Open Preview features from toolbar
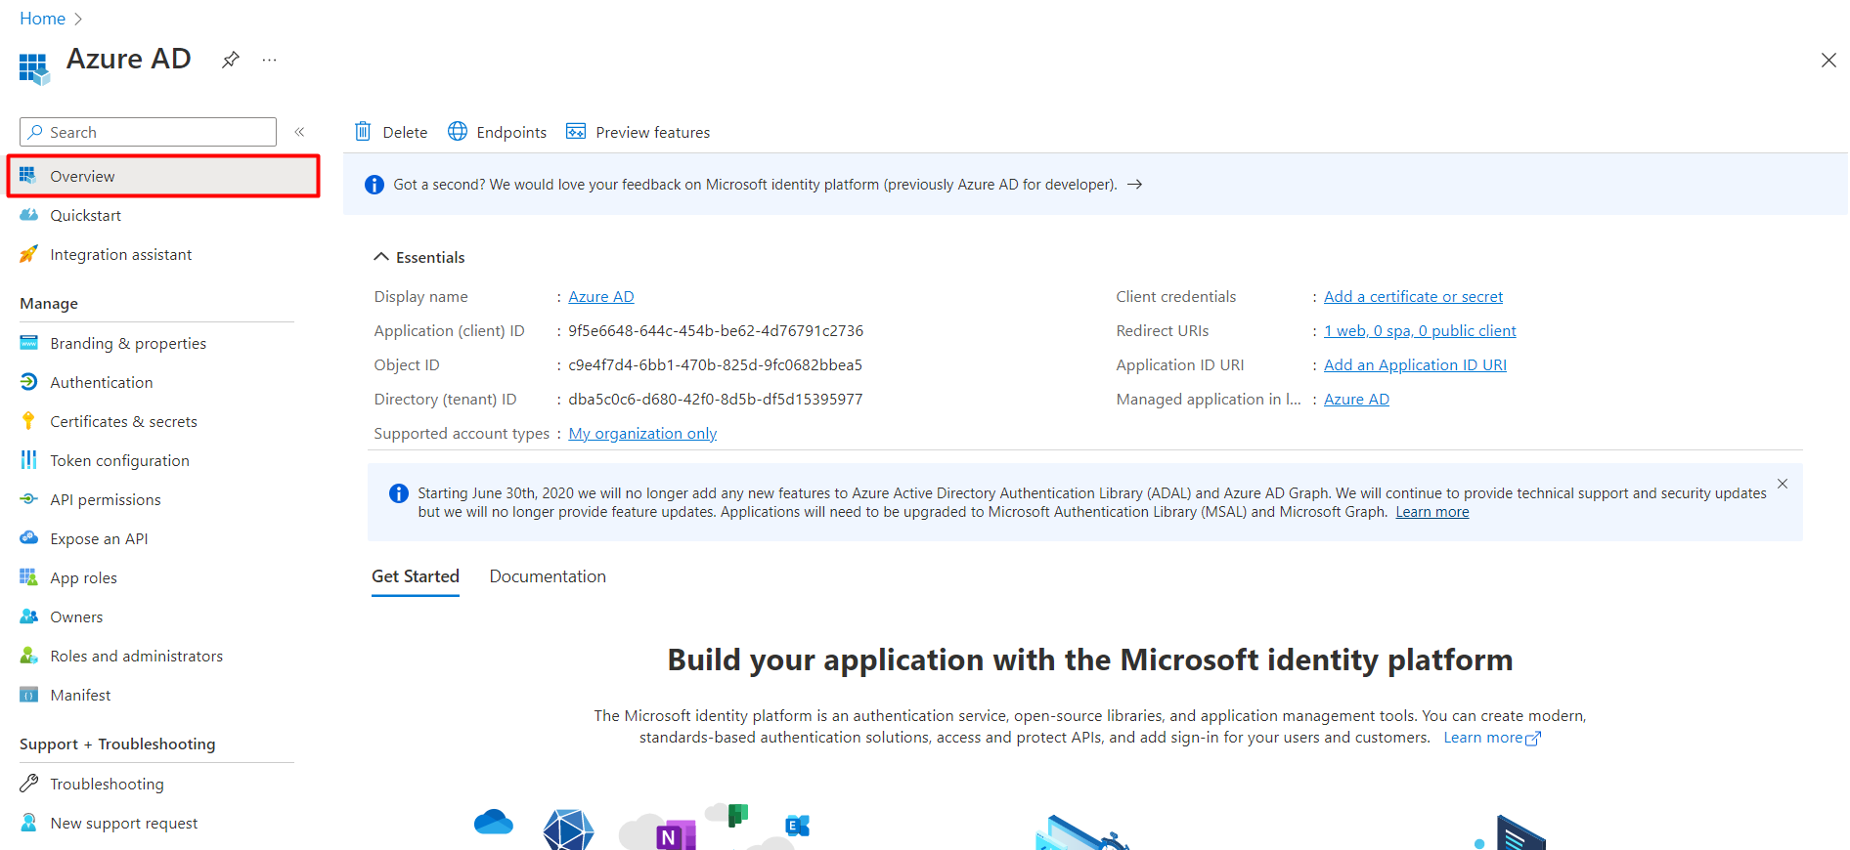1850x850 pixels. (639, 132)
